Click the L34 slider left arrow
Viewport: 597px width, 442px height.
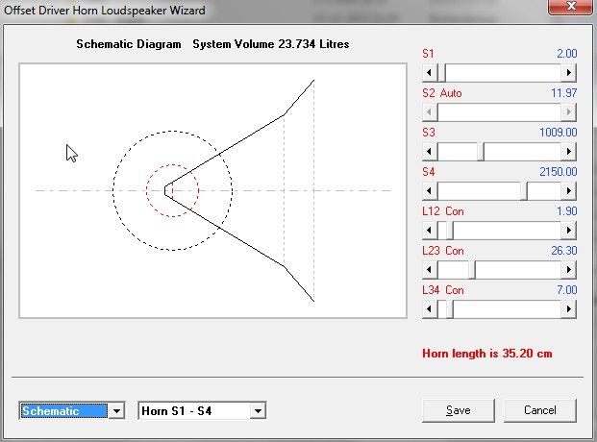430,308
